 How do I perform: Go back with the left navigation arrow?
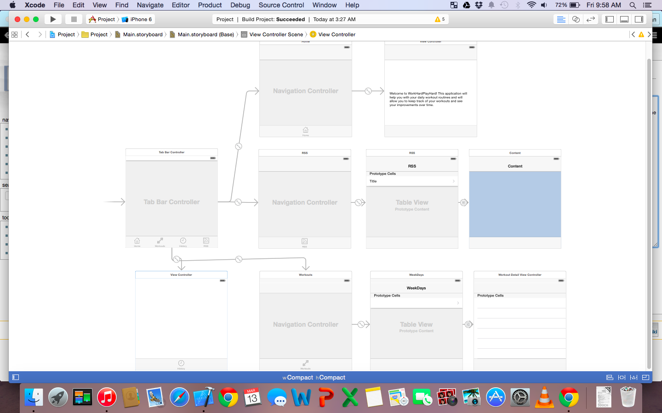pyautogui.click(x=28, y=34)
